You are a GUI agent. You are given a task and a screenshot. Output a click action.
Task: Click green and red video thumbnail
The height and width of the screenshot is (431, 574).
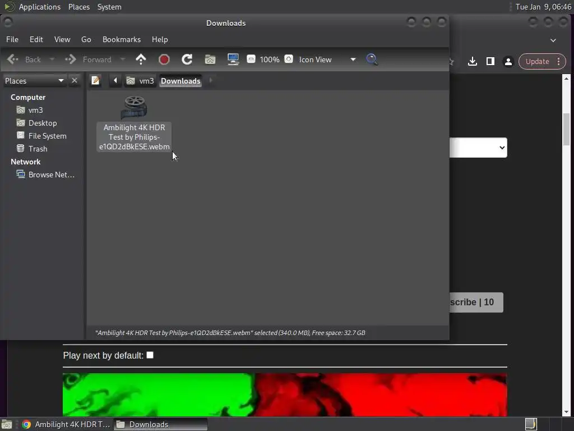pyautogui.click(x=285, y=395)
